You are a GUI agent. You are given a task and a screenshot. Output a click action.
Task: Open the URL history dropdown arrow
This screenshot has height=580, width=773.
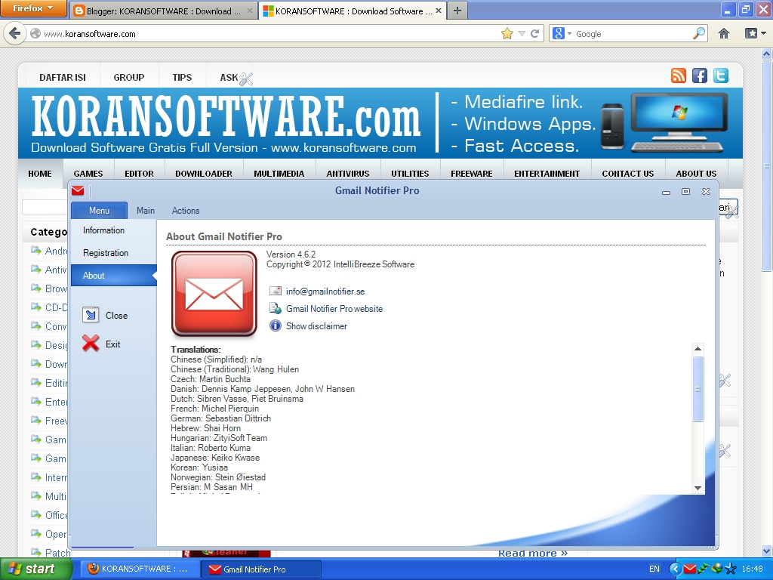click(x=522, y=33)
